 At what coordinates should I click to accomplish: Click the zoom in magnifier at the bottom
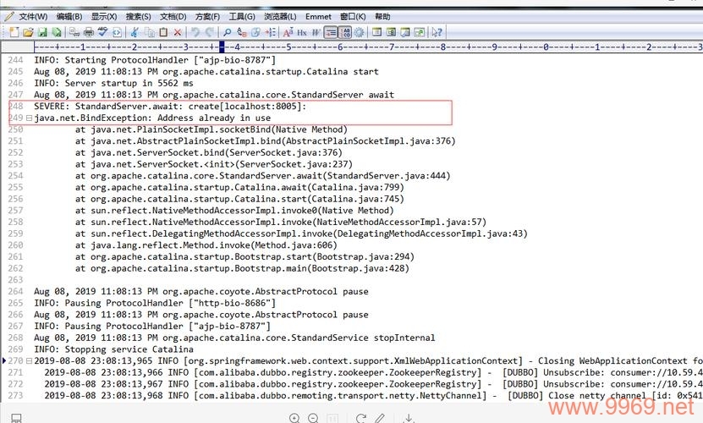click(294, 418)
